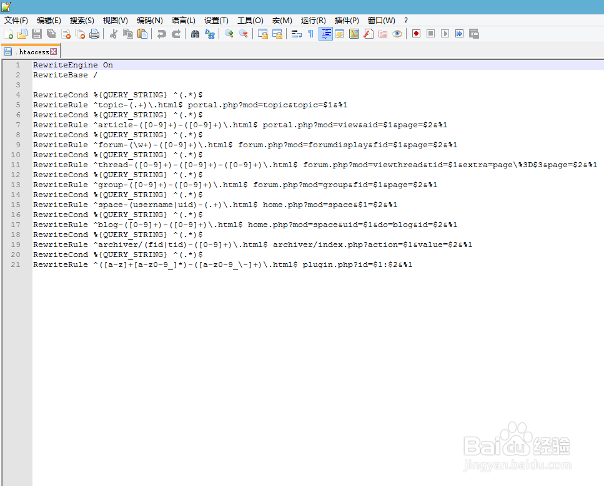604x486 pixels.
Task: Save the recorded macro icon
Action: [x=474, y=34]
